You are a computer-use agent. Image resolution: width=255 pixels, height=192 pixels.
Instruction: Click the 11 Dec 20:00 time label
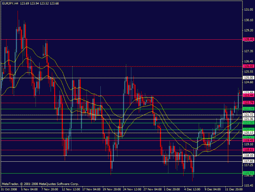coord(234,189)
